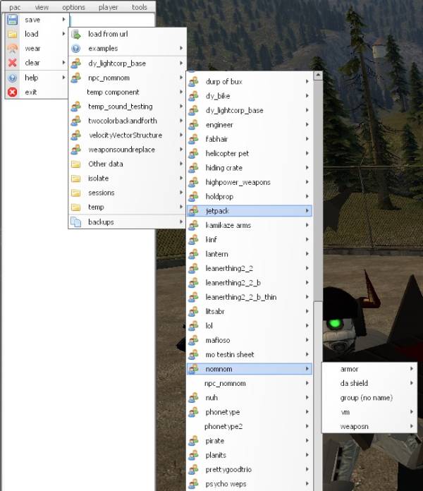The width and height of the screenshot is (423, 491).
Task: Choose the weaposn submenu item
Action: pyautogui.click(x=355, y=427)
